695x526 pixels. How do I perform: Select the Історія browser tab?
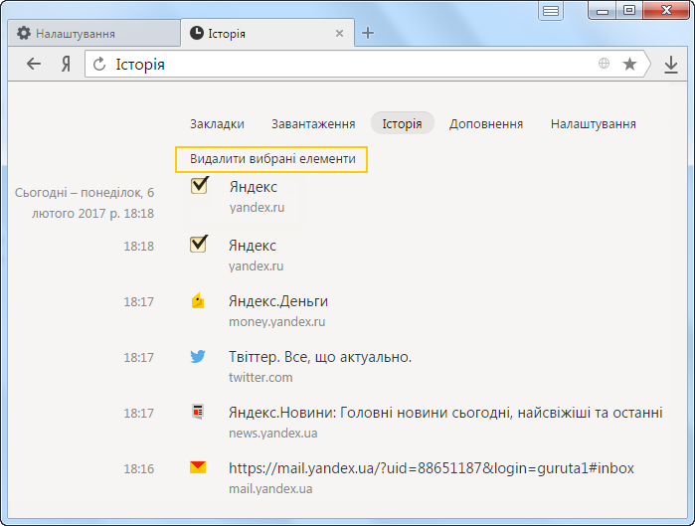click(x=267, y=33)
